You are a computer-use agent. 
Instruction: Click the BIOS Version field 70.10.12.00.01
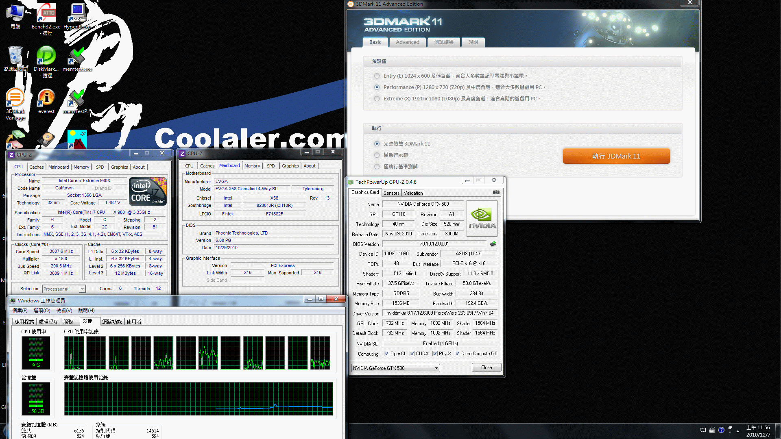(x=434, y=244)
